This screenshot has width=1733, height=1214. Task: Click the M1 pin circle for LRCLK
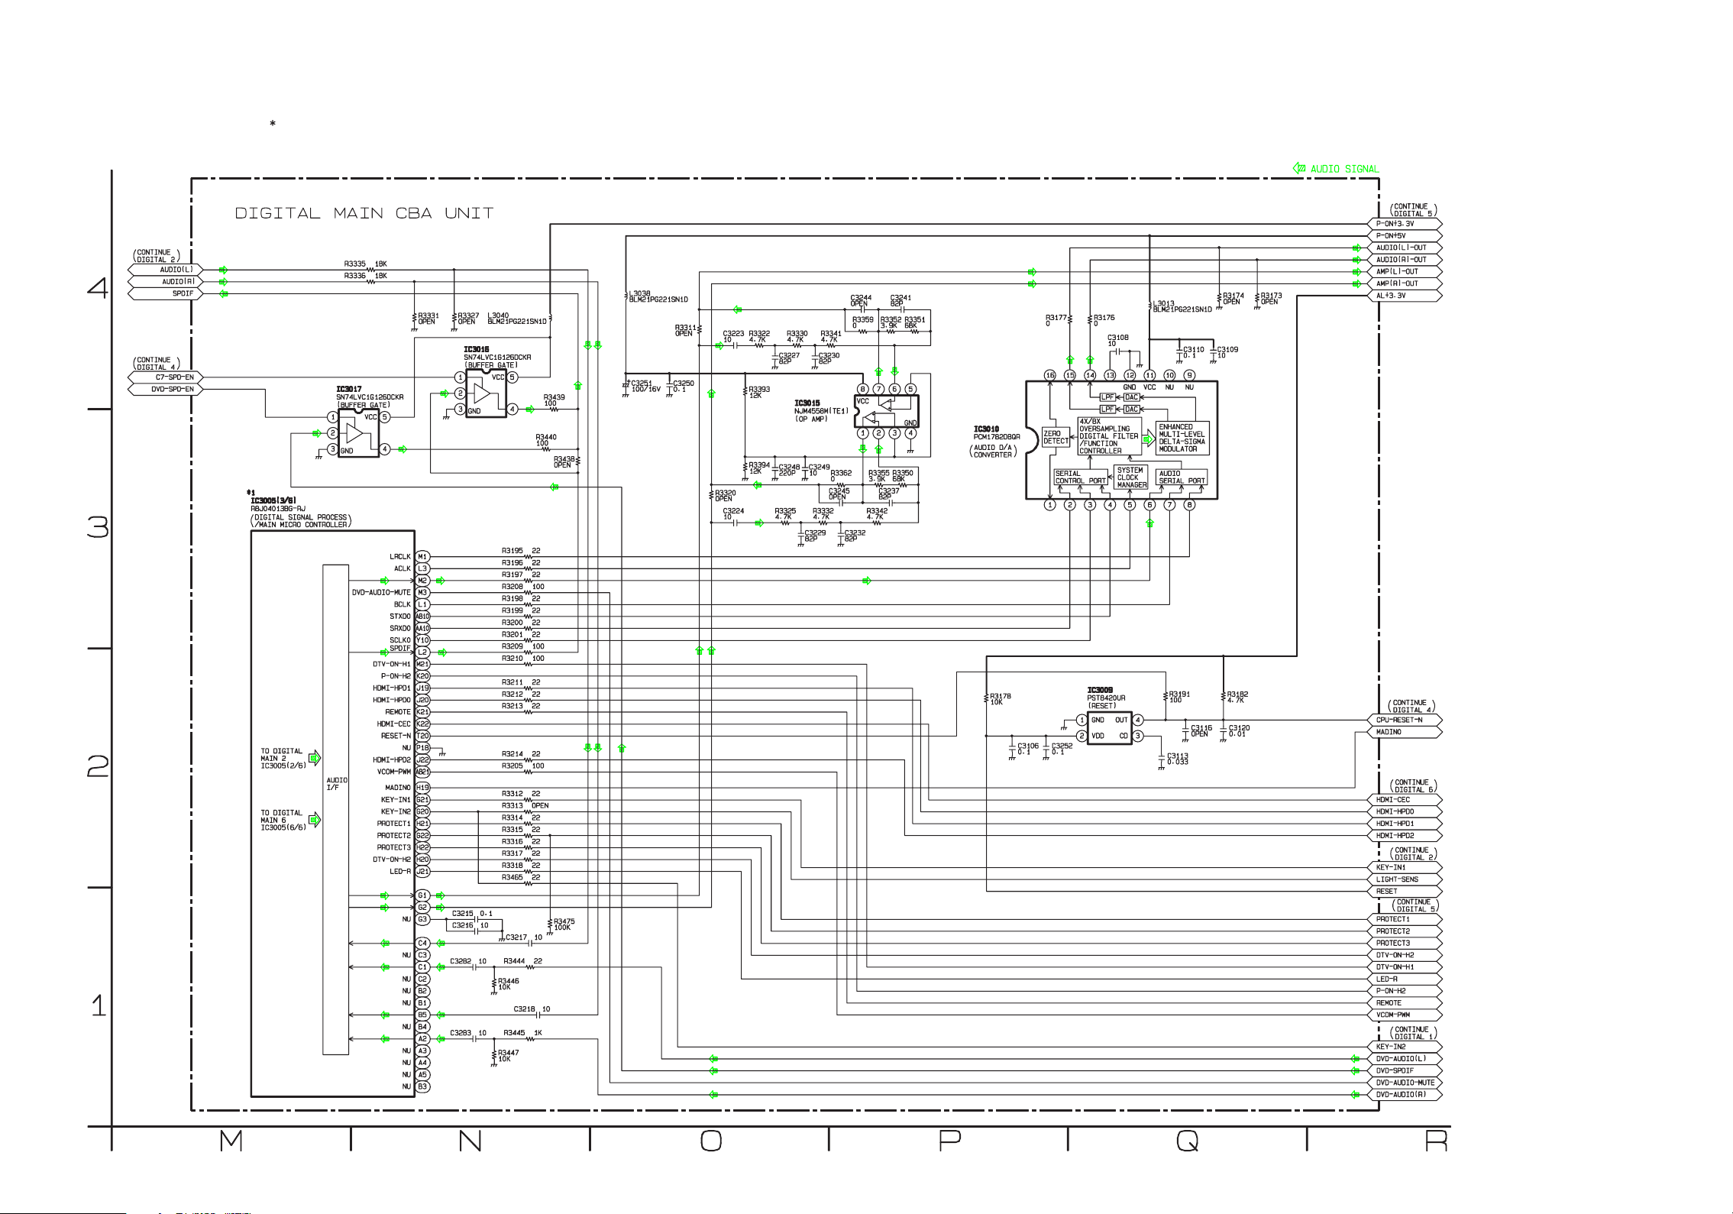(422, 556)
